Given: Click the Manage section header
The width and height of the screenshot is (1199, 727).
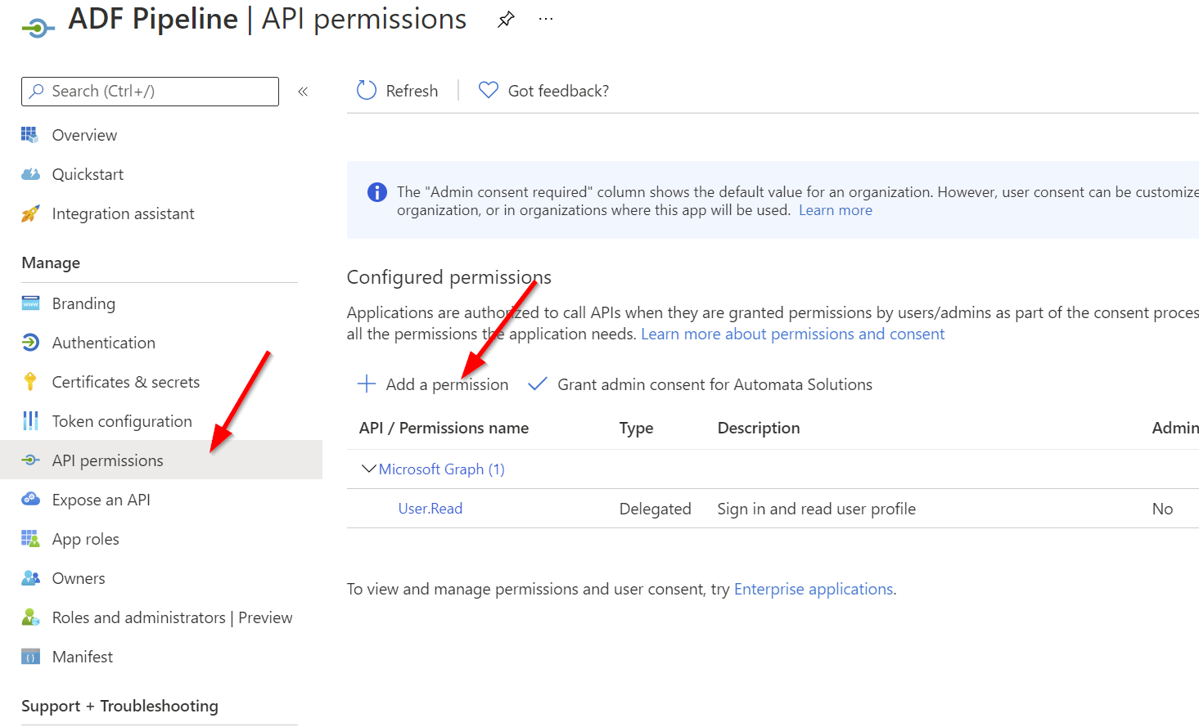Looking at the screenshot, I should tap(51, 263).
